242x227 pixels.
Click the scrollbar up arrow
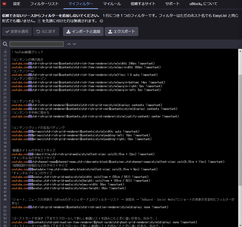240,51
